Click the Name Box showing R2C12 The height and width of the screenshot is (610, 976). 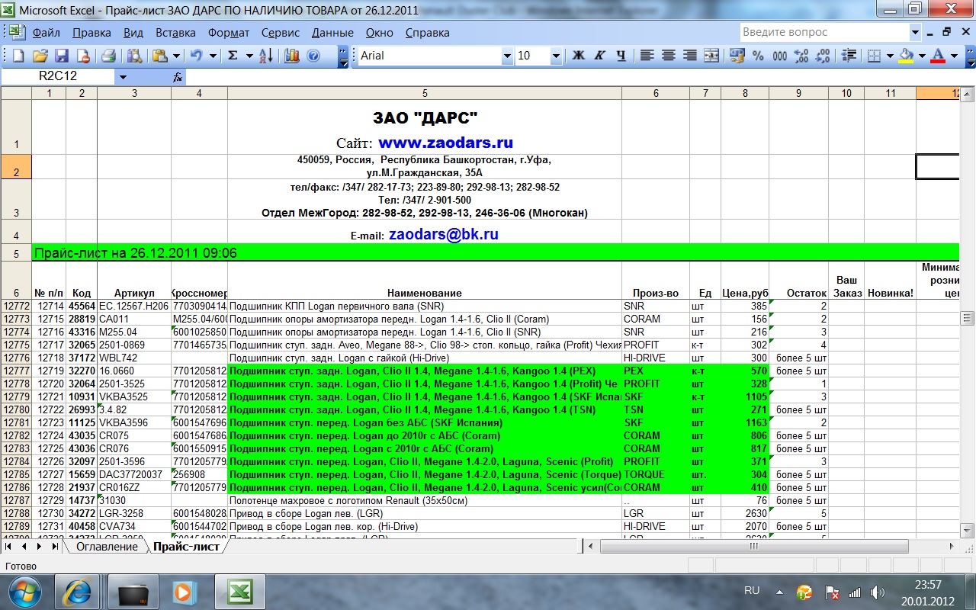pos(59,76)
